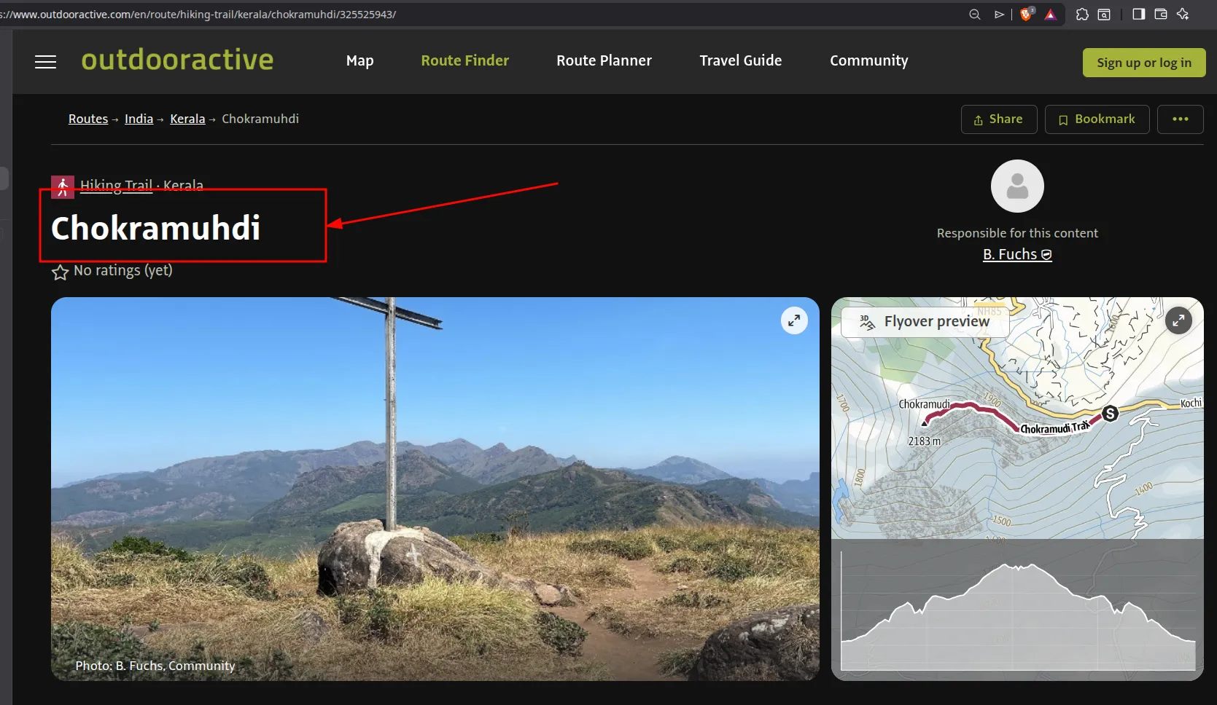This screenshot has height=705, width=1217.
Task: Open the Route Planner menu item
Action: pos(604,61)
